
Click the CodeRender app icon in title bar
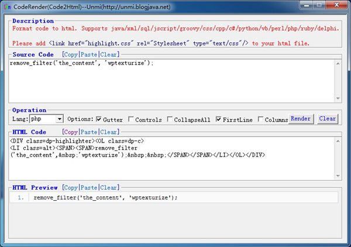point(6,6)
